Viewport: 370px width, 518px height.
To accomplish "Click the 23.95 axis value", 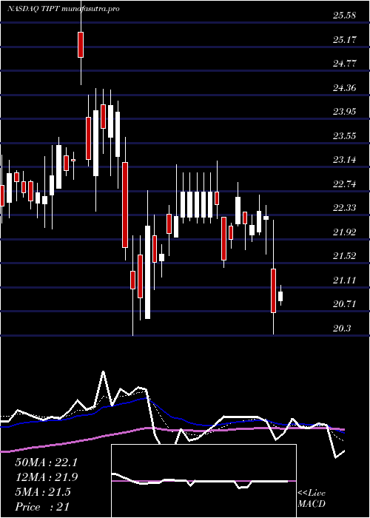I will (345, 111).
